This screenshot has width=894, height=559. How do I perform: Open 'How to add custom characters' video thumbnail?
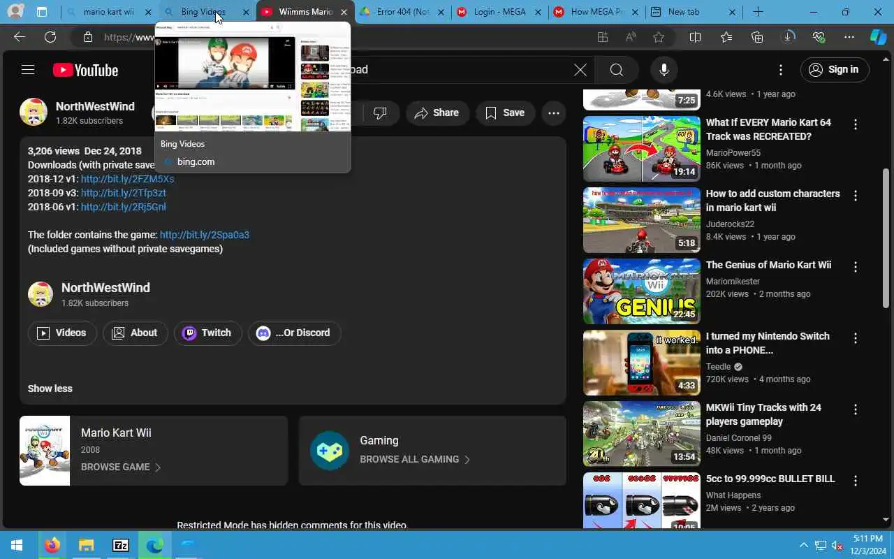pyautogui.click(x=641, y=220)
